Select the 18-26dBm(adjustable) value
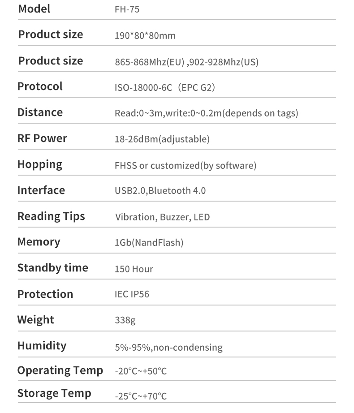Viewport: 354px width, 413px height. [x=162, y=139]
